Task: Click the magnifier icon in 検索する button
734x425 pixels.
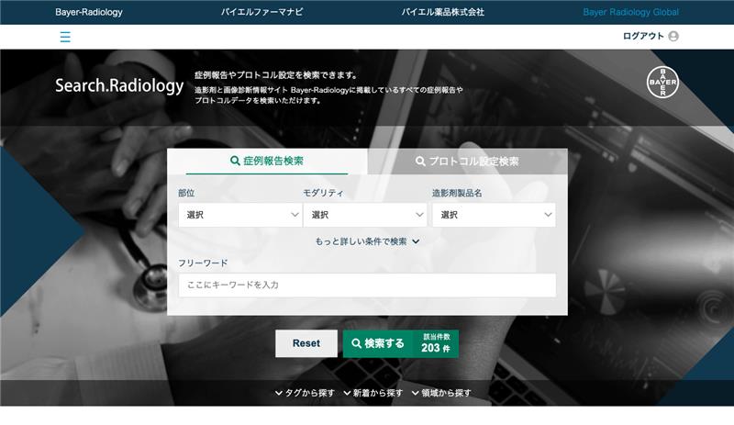Action: point(356,343)
